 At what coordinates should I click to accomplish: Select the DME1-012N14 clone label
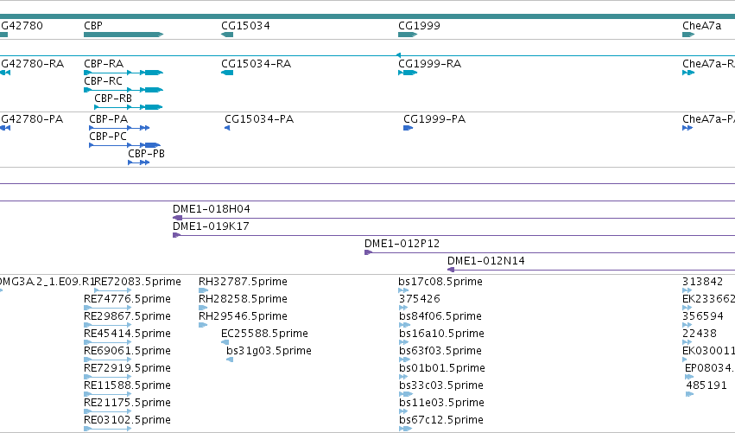pyautogui.click(x=486, y=261)
